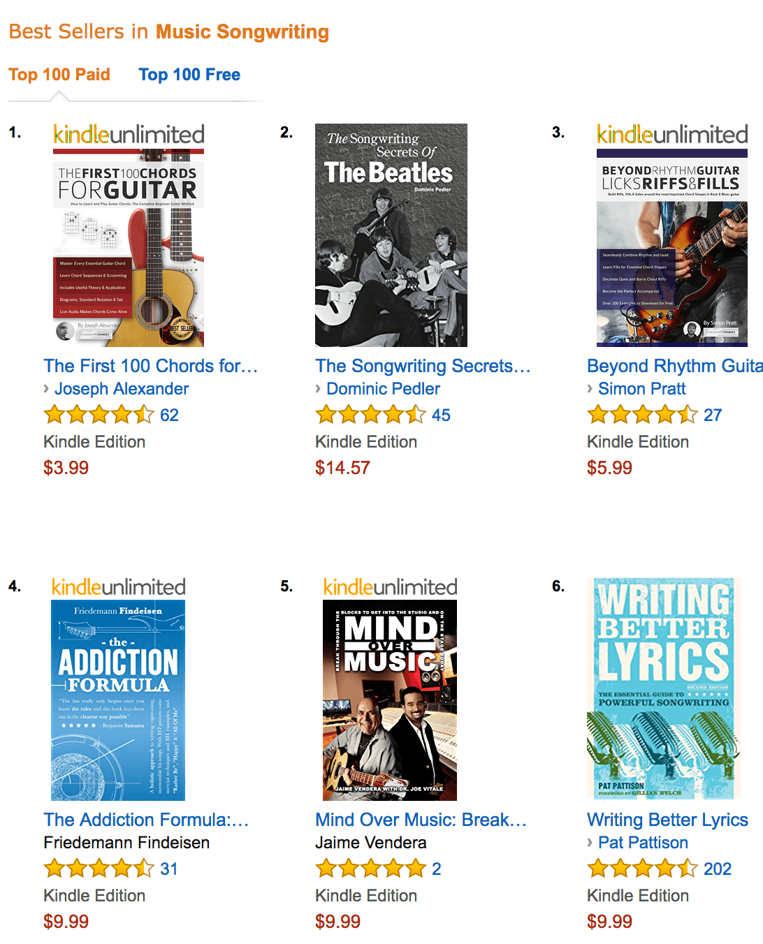The width and height of the screenshot is (763, 944).
Task: Open Beyond Rhythm Guitar cover image
Action: click(x=671, y=248)
